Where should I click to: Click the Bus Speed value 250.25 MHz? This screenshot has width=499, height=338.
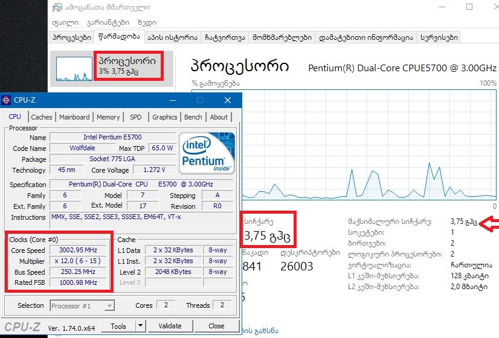(79, 272)
